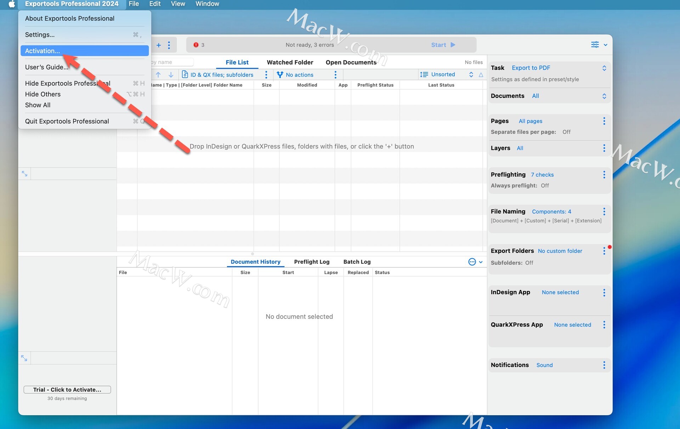Click the 7 checks Preflighting link
The height and width of the screenshot is (429, 680).
pyautogui.click(x=542, y=175)
